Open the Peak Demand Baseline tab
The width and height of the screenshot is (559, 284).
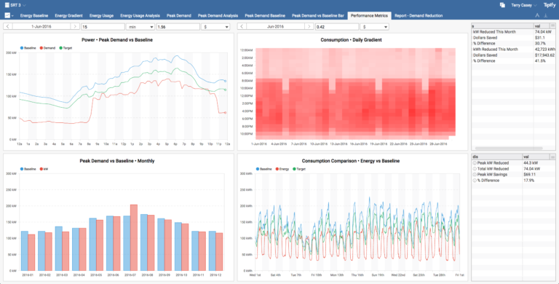[265, 16]
